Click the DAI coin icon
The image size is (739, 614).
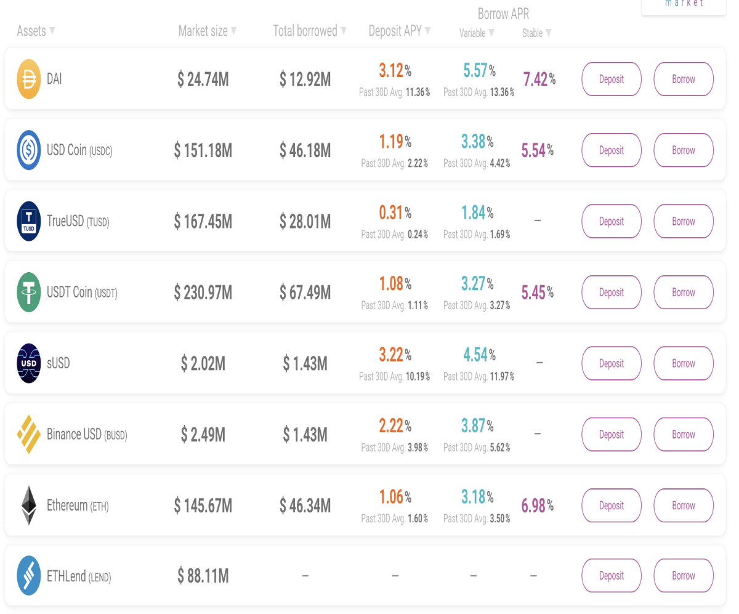29,79
